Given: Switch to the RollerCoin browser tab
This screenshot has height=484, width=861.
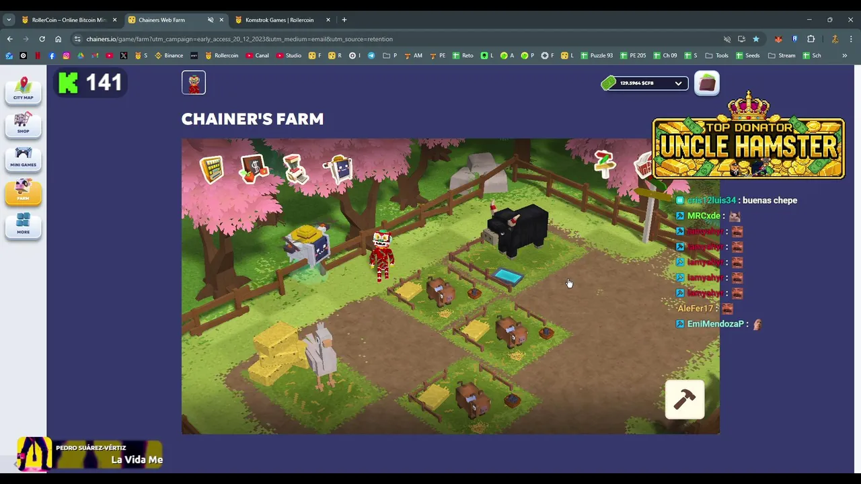Looking at the screenshot, I should click(x=69, y=20).
